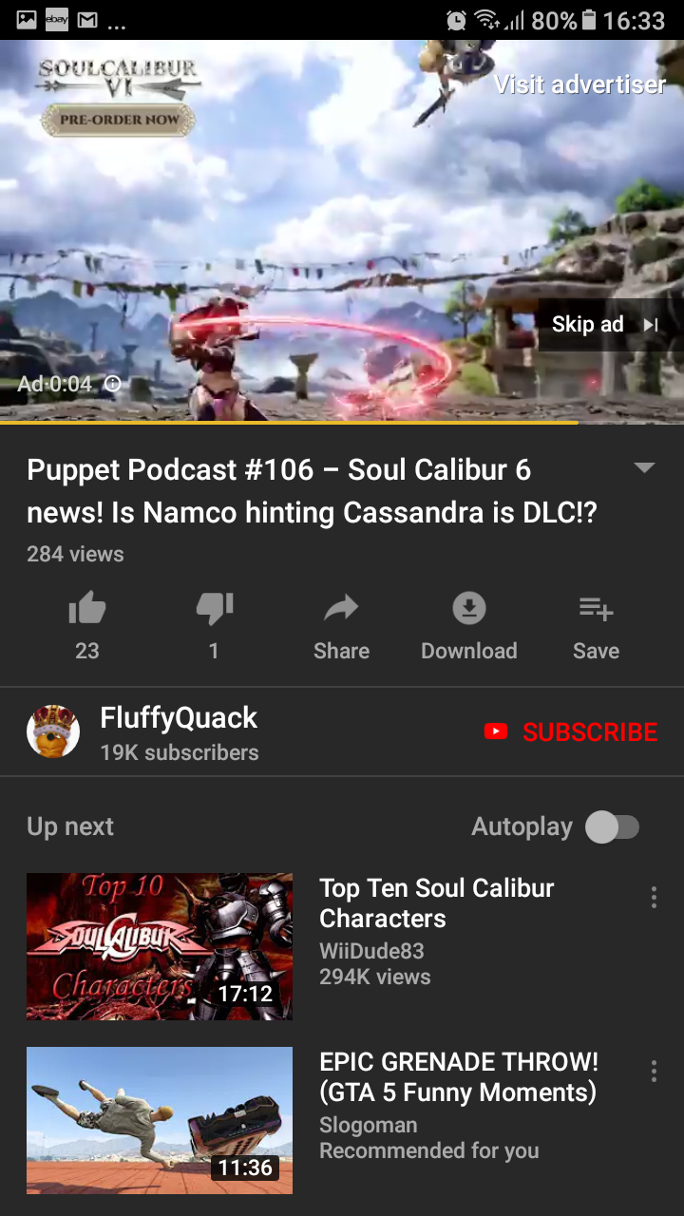Screen dimensions: 684x1216
Task: Tap Pre-Order Now banner in ad
Action: [x=120, y=120]
